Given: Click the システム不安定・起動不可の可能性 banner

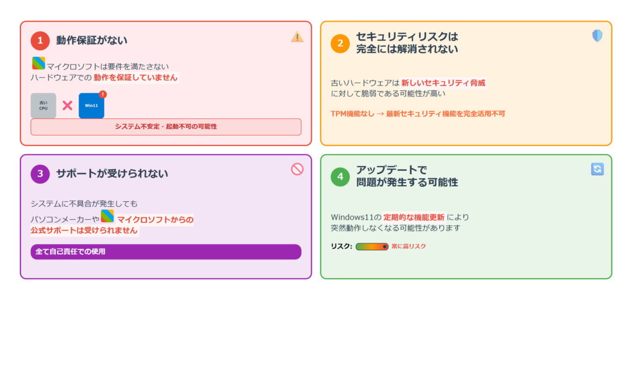Looking at the screenshot, I should pos(166,126).
